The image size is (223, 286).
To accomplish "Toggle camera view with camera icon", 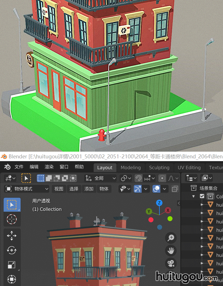I will click(x=171, y=264).
